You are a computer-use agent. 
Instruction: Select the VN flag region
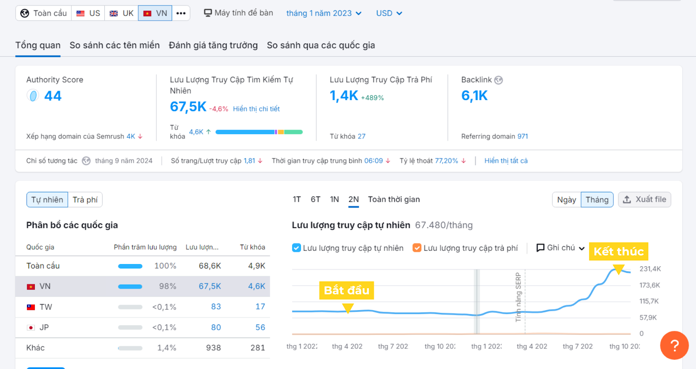coord(155,13)
